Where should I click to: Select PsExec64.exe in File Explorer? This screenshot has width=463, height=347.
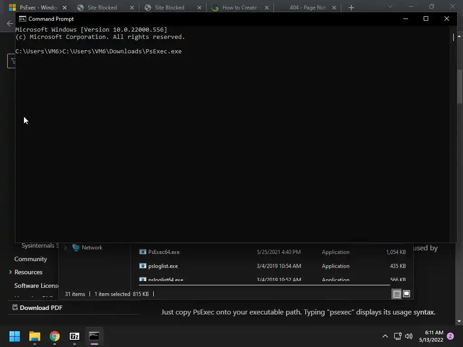(x=273, y=252)
